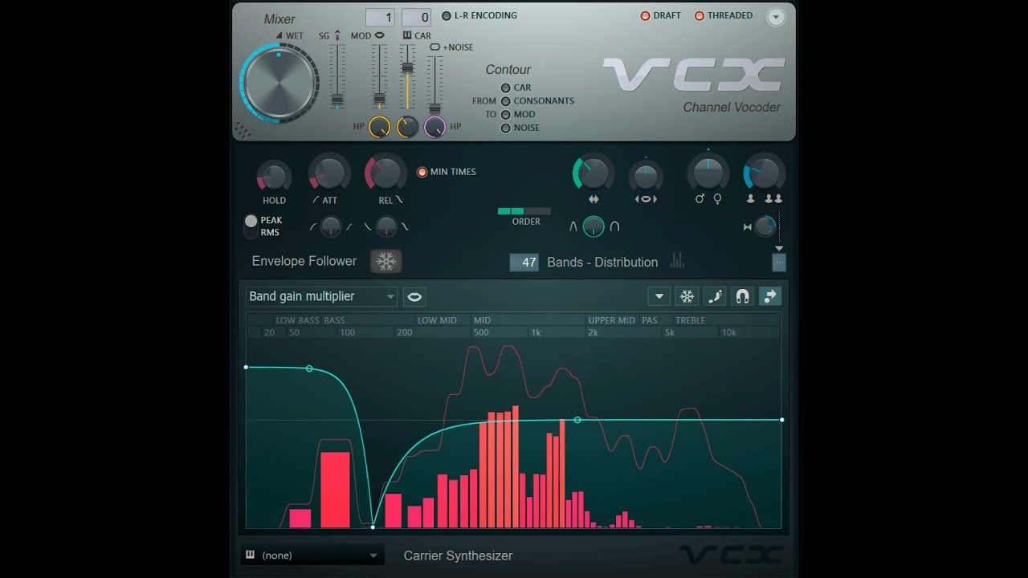Adjust the release curve tension knob below REL
The width and height of the screenshot is (1028, 578).
(386, 226)
